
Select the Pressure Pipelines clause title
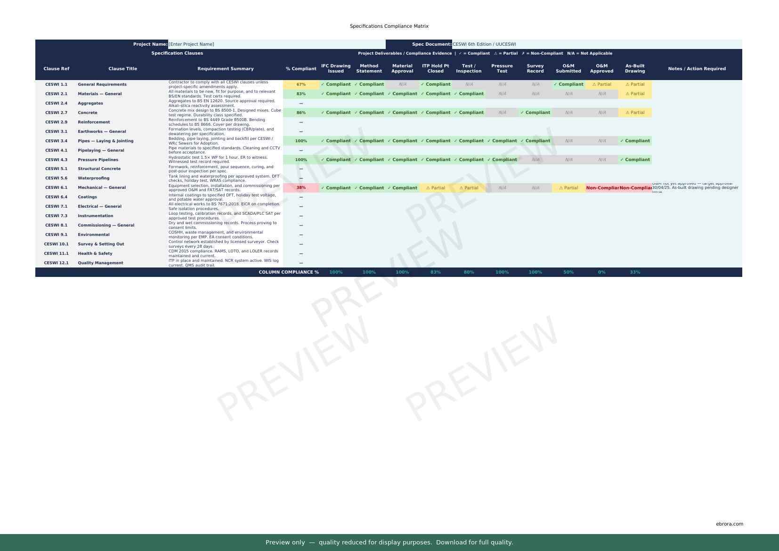click(x=98, y=160)
